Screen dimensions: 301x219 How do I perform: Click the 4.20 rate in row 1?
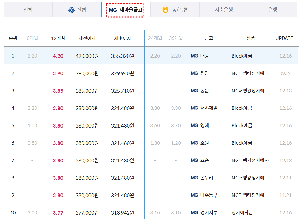(x=58, y=56)
